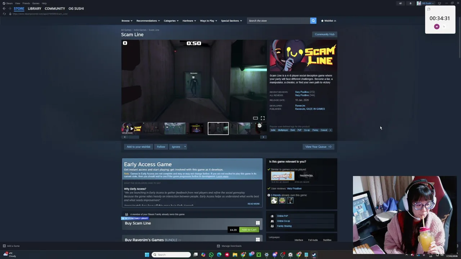461x259 pixels.
Task: Switch to the STORE tab
Action: click(x=19, y=9)
